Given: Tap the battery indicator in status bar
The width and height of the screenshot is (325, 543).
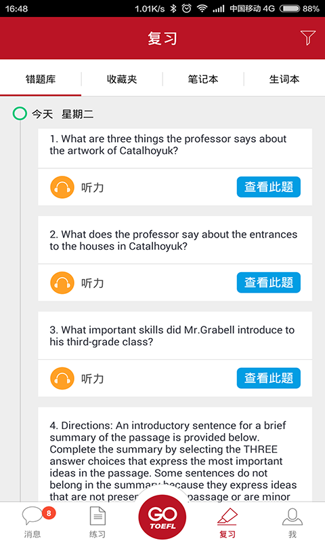Looking at the screenshot, I should [289, 9].
